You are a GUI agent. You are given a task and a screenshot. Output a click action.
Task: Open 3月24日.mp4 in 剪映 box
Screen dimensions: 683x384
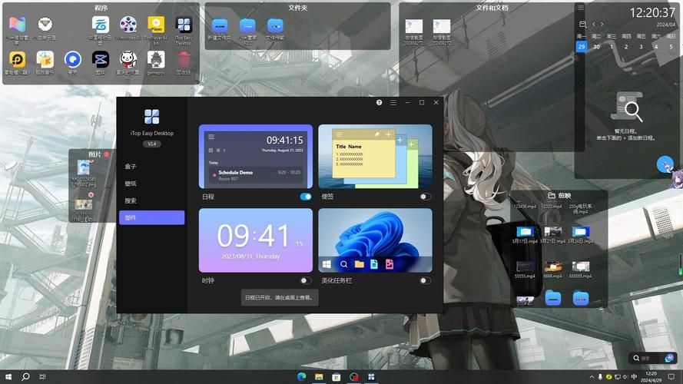581,232
